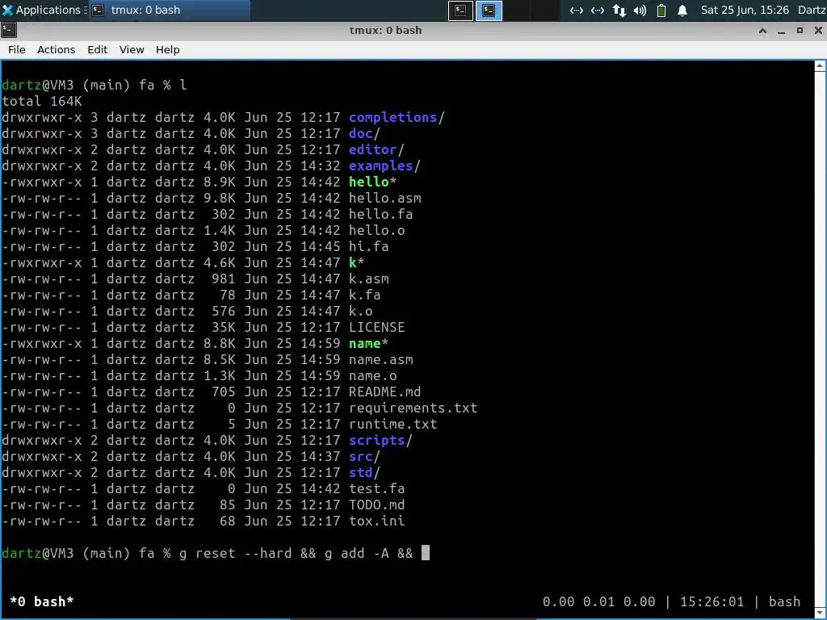The width and height of the screenshot is (827, 620).
Task: Click the 'k.asm' file name
Action: click(368, 279)
